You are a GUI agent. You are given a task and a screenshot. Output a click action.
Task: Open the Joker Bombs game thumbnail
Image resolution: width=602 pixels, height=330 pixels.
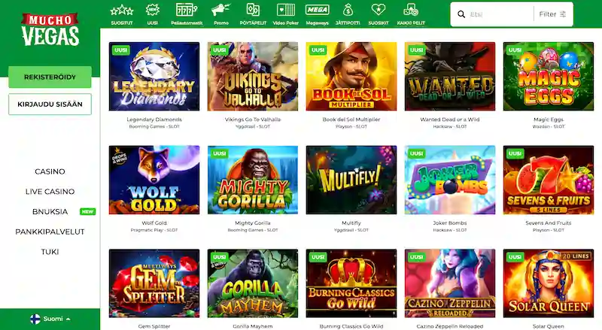coord(450,180)
